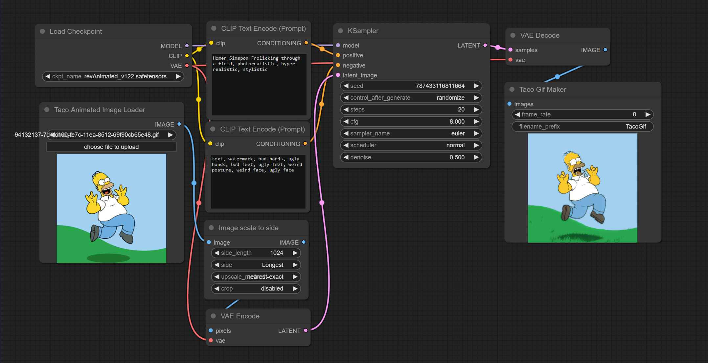Viewport: 708px width, 363px height.
Task: Collapse the KSampler node via its dot
Action: (x=341, y=31)
